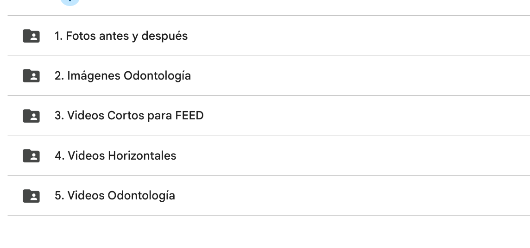Select the folder icon next to '3. Videos Cortos para FEED'

[x=31, y=116]
